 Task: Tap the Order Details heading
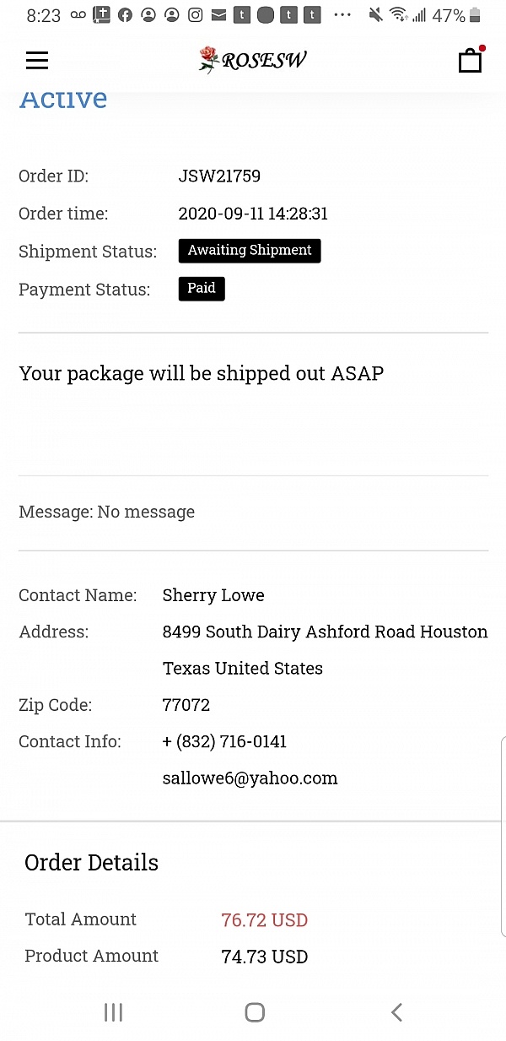[x=91, y=863]
